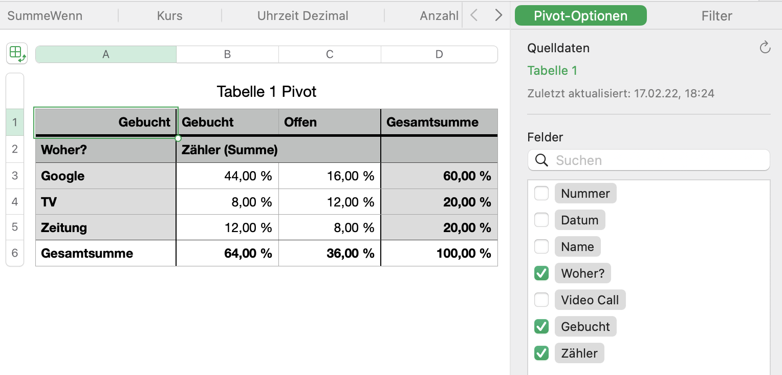Uncheck the Woher? field checkbox
This screenshot has height=375, width=782.
tap(541, 274)
